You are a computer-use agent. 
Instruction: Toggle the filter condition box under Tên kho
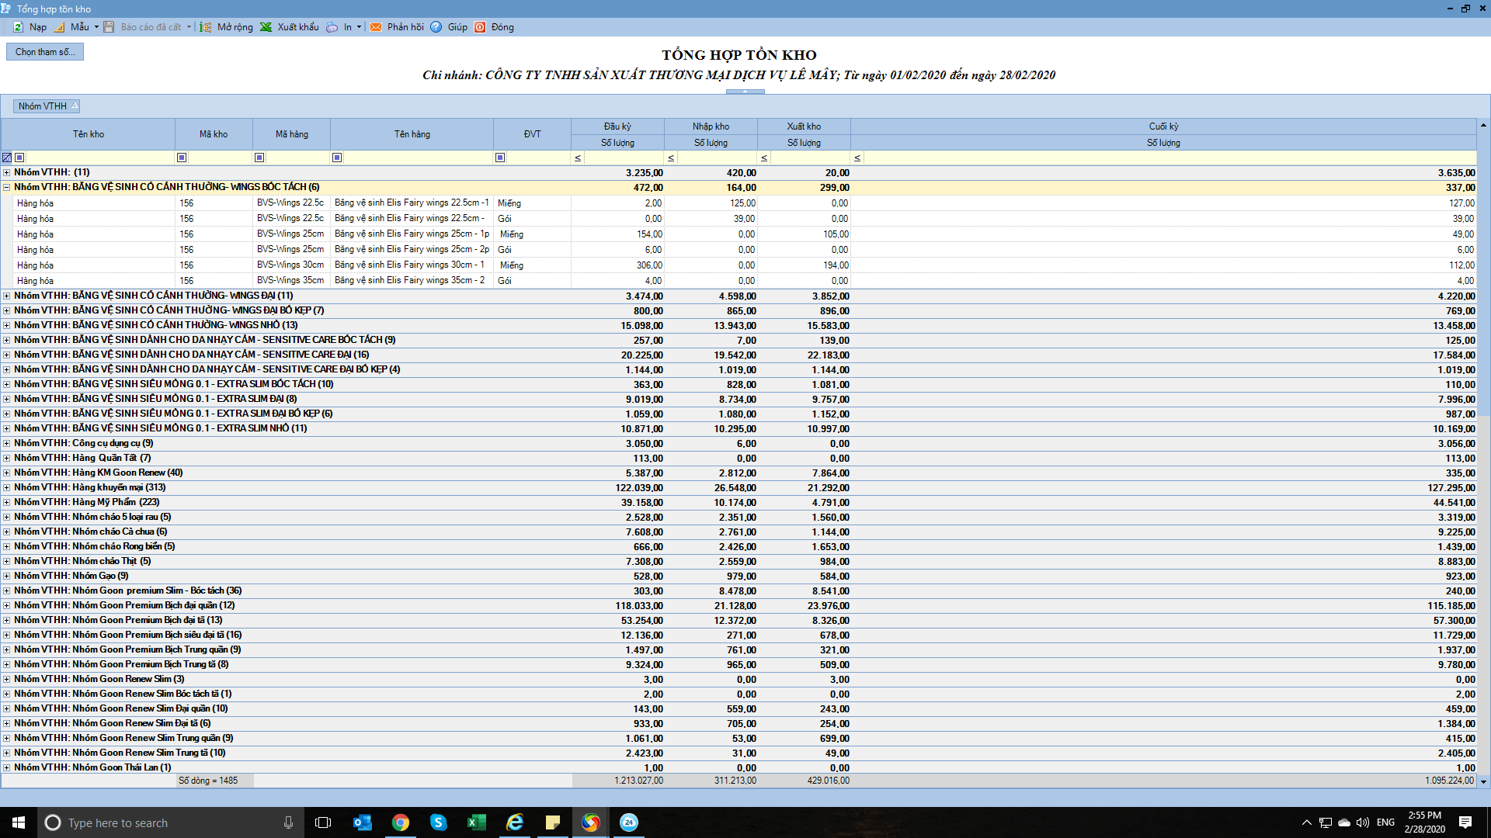pos(20,158)
